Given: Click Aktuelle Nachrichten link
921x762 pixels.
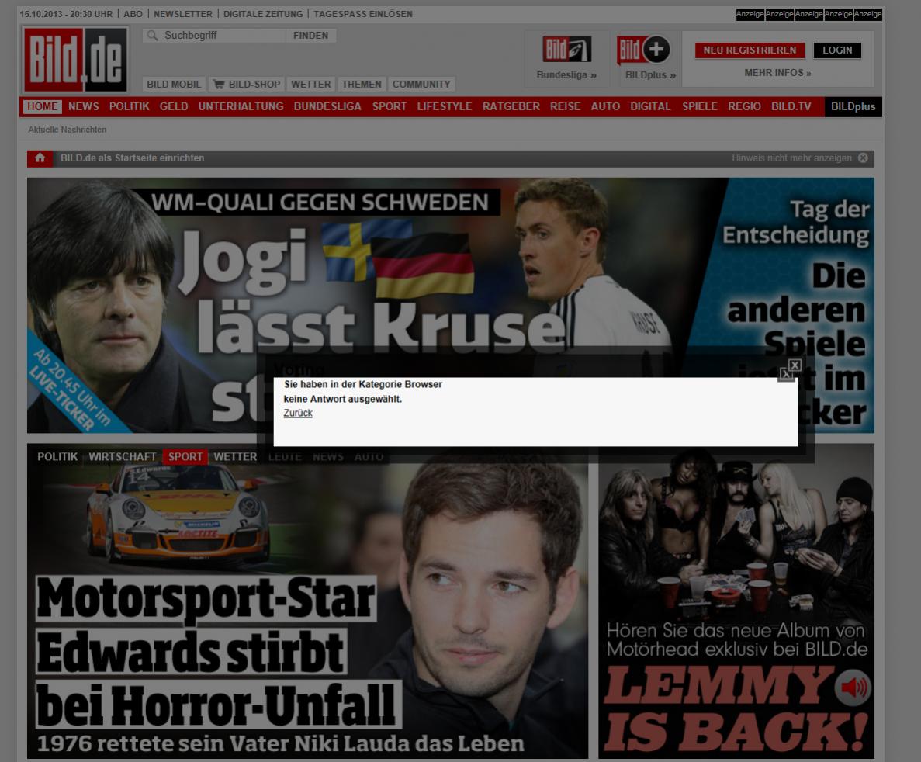Looking at the screenshot, I should [67, 130].
